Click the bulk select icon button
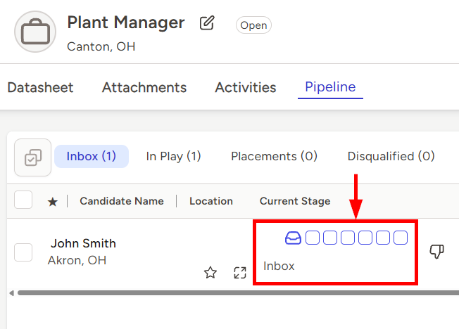The width and height of the screenshot is (459, 329). click(32, 157)
